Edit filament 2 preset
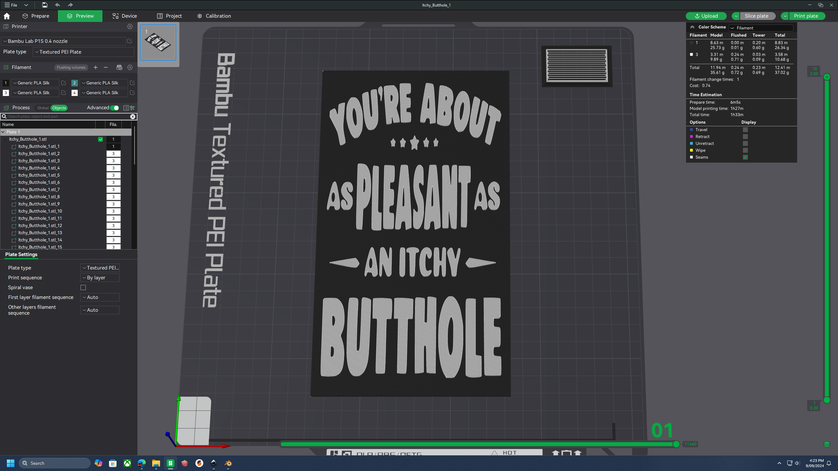The width and height of the screenshot is (838, 471). pyautogui.click(x=132, y=83)
